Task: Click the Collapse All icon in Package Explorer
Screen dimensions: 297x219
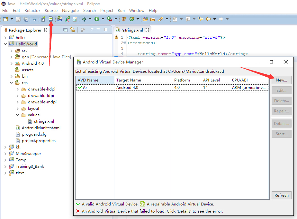Action: pos(66,30)
